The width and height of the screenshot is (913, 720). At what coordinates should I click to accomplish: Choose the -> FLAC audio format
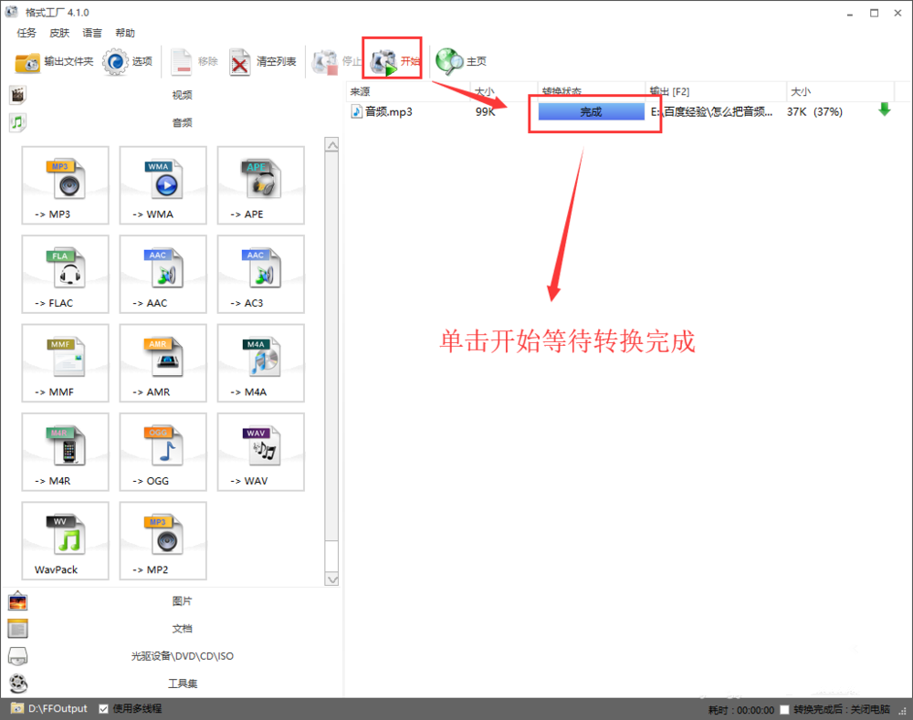pyautogui.click(x=64, y=274)
